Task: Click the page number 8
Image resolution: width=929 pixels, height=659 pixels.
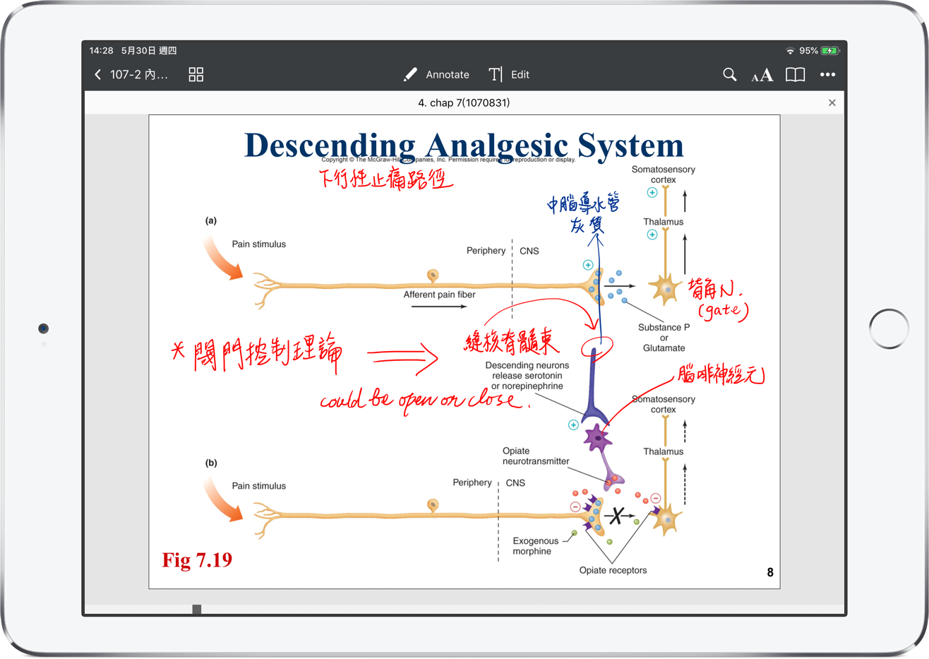Action: coord(770,572)
